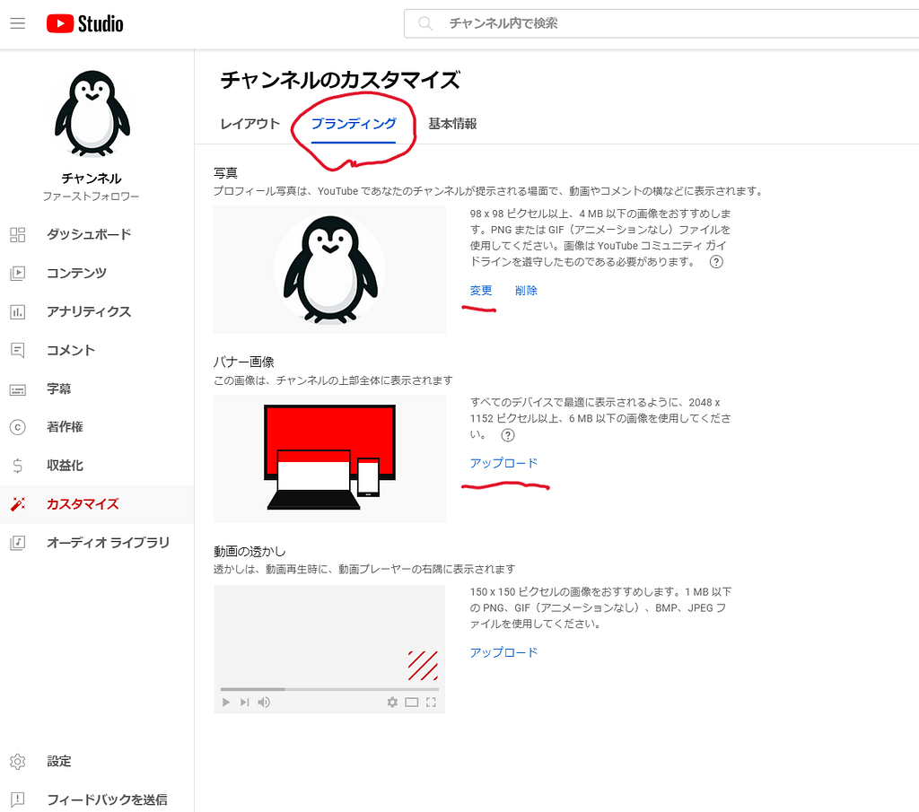The image size is (919, 812).
Task: Click the YouTube Studio logo
Action: click(x=85, y=24)
